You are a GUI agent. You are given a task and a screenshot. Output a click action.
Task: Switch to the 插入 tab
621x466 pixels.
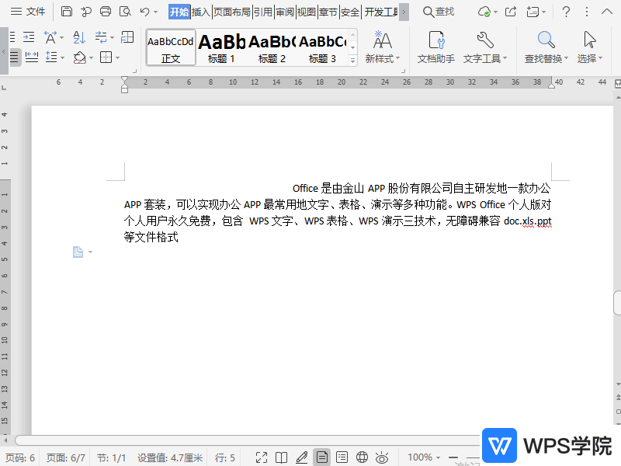click(201, 12)
